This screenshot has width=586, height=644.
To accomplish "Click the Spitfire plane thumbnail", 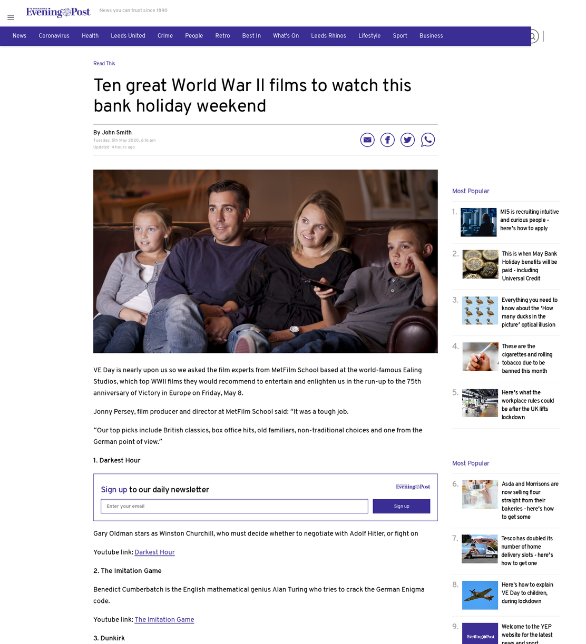I will point(480,595).
